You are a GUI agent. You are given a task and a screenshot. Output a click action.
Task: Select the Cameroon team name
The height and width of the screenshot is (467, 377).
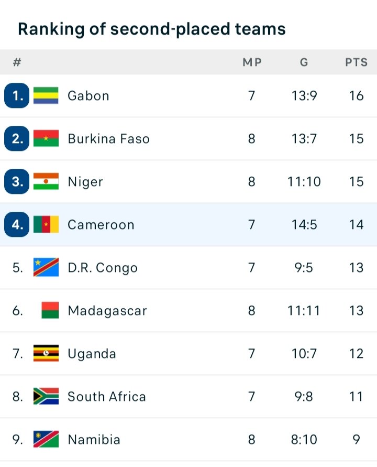tap(101, 225)
